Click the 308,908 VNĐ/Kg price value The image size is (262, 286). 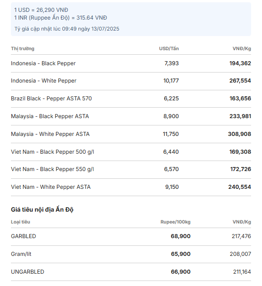(239, 134)
